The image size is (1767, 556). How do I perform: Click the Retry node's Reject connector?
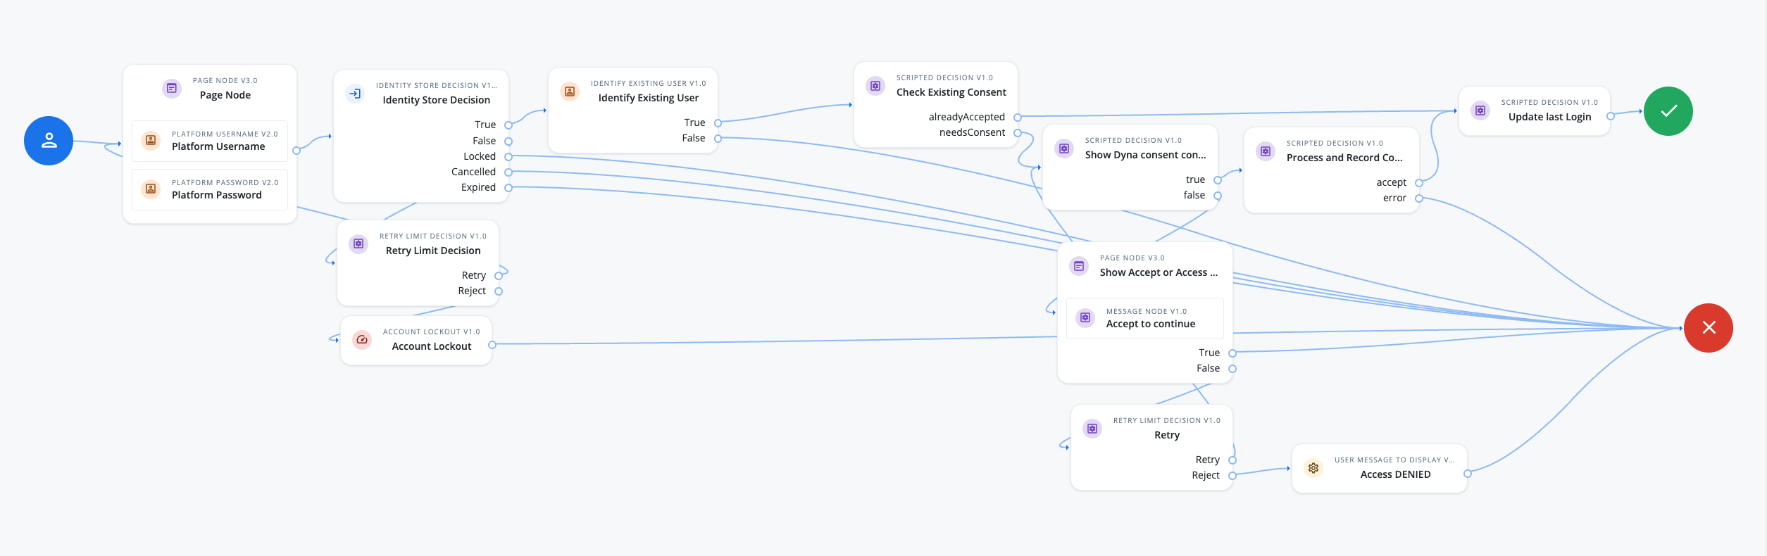pos(1232,476)
